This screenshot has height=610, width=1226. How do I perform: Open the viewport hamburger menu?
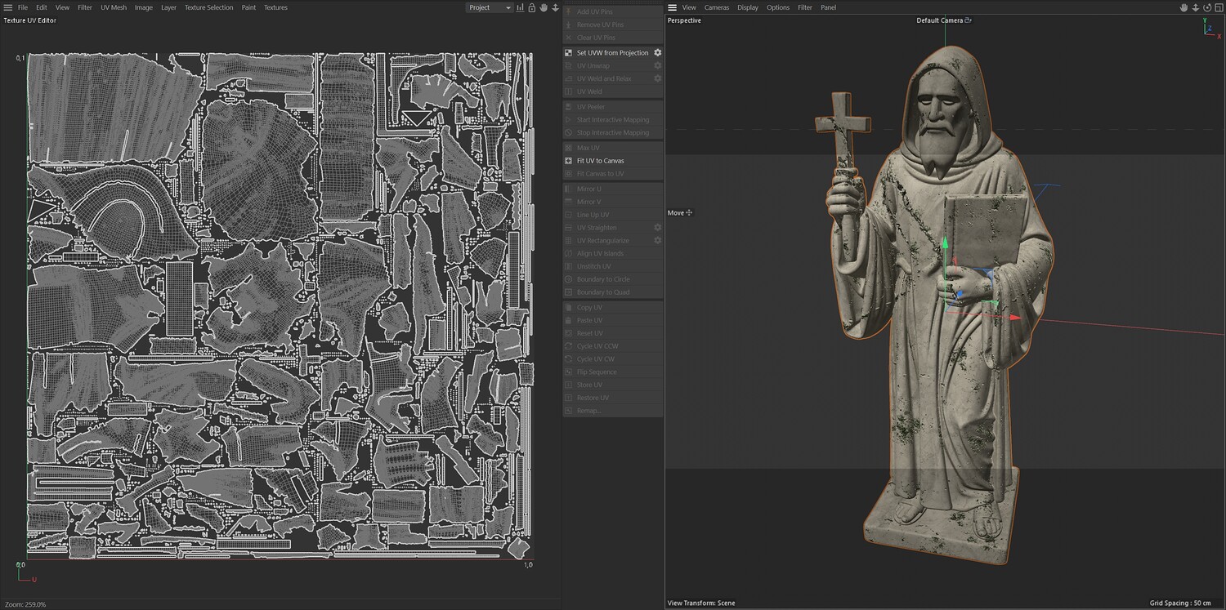pyautogui.click(x=673, y=7)
